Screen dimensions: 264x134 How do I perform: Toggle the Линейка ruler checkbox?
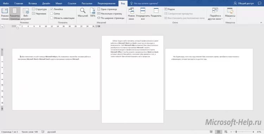[52, 9]
